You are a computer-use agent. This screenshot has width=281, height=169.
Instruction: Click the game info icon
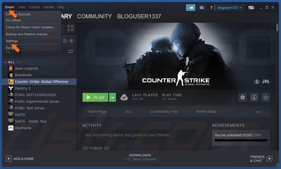click(254, 98)
